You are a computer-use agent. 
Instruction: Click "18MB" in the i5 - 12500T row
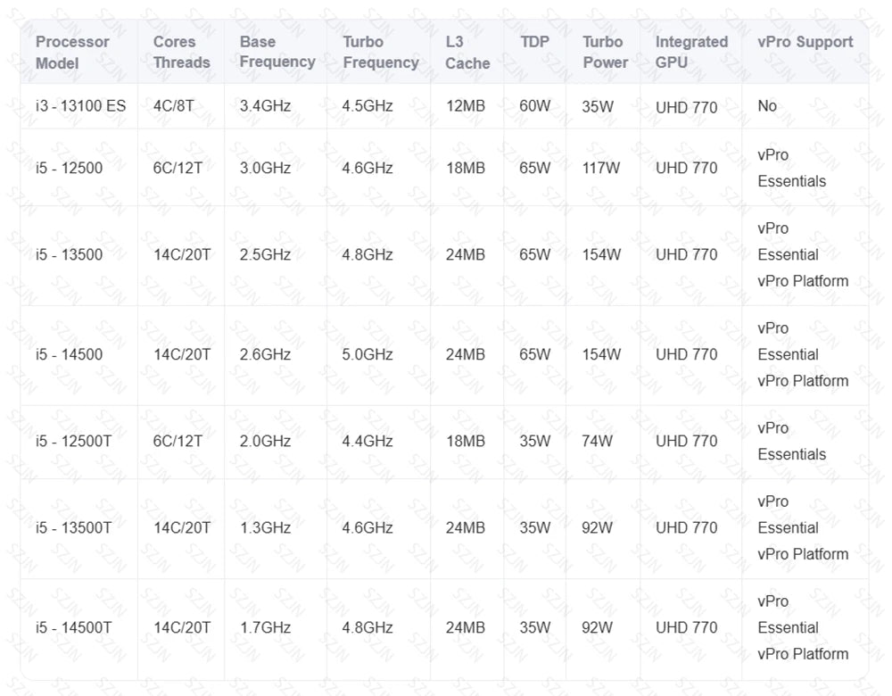(x=466, y=441)
